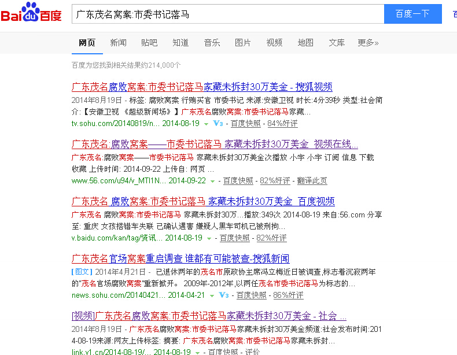457x355 pixels.
Task: Open 百度快照 cache of www.56.com result
Action: [x=238, y=181]
